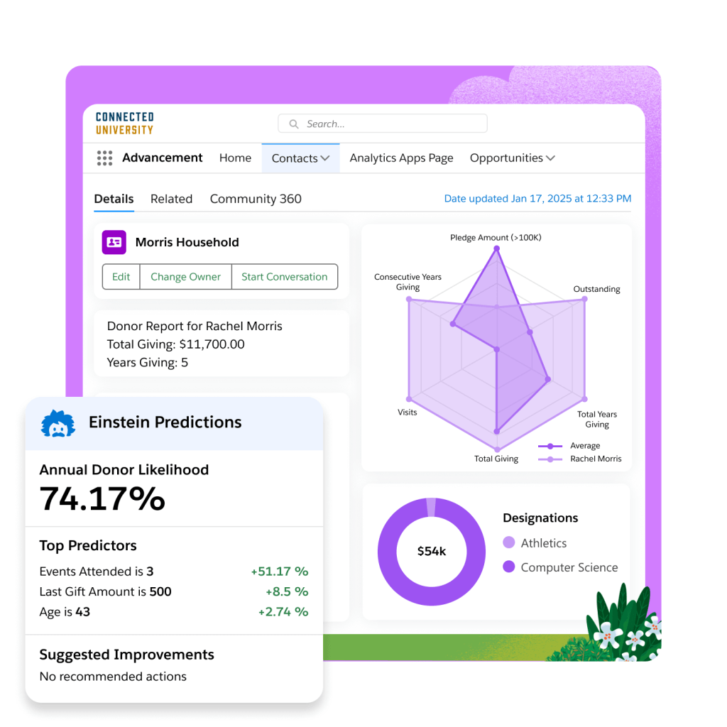Select the Details tab
This screenshot has width=727, height=727.
coord(114,199)
